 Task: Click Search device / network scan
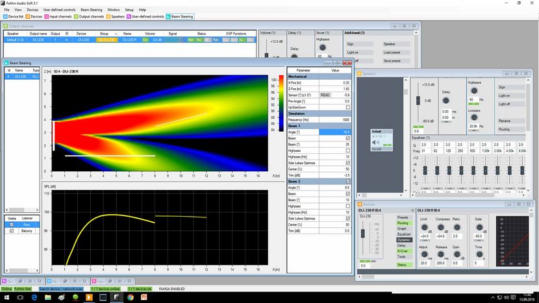tap(61, 289)
